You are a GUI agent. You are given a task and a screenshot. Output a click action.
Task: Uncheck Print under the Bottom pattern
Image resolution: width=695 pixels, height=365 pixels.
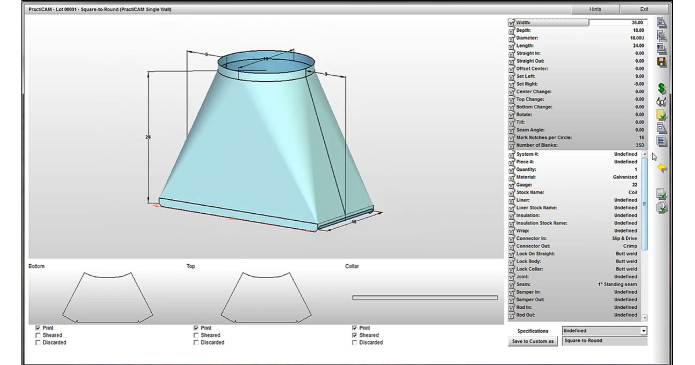click(x=38, y=328)
